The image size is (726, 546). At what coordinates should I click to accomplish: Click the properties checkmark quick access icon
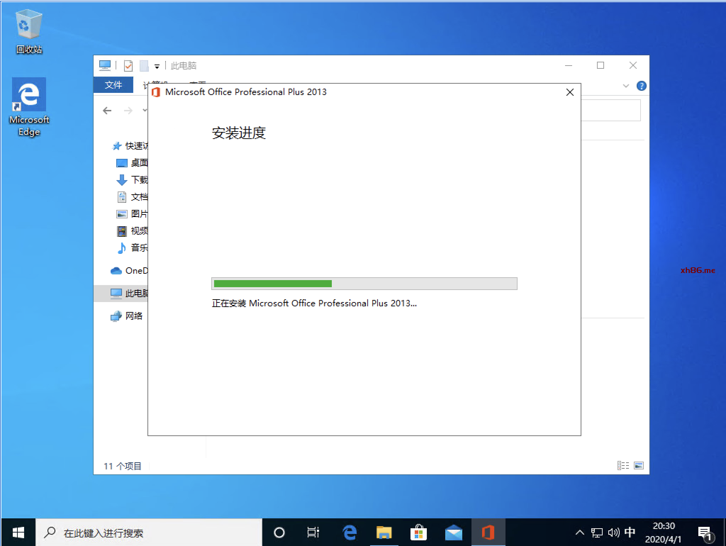click(x=128, y=66)
